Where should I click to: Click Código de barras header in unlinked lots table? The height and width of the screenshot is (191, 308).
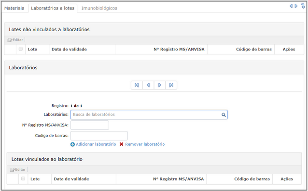[254, 50]
